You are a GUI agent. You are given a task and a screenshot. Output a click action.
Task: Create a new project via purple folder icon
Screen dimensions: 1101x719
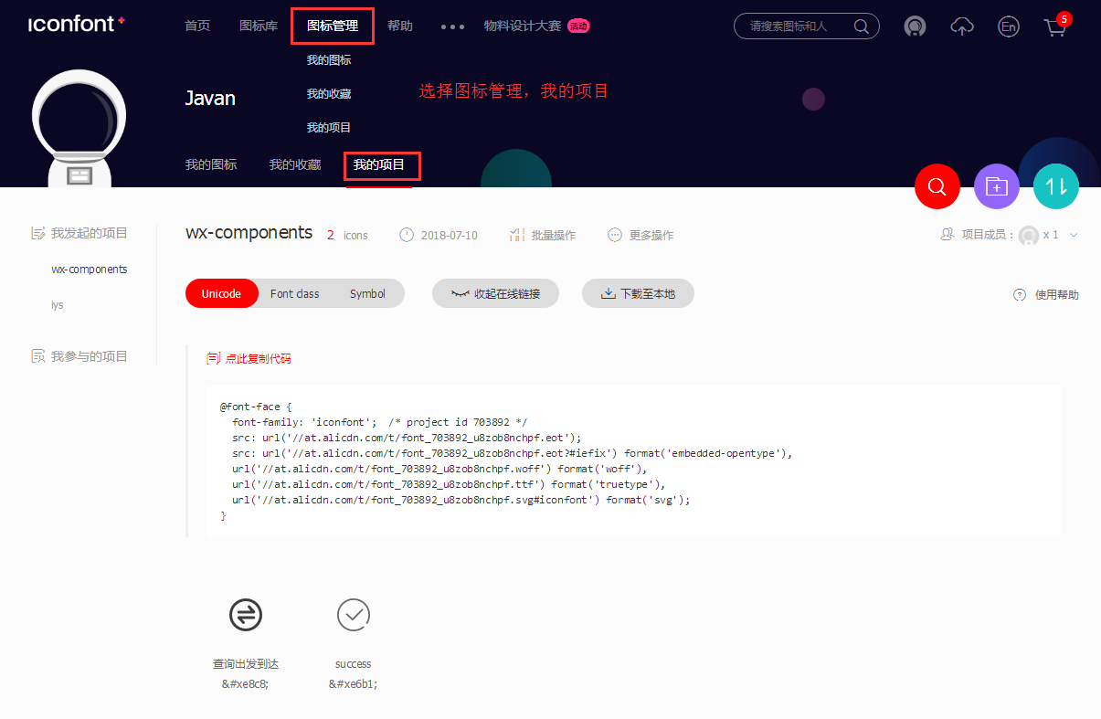(x=996, y=186)
